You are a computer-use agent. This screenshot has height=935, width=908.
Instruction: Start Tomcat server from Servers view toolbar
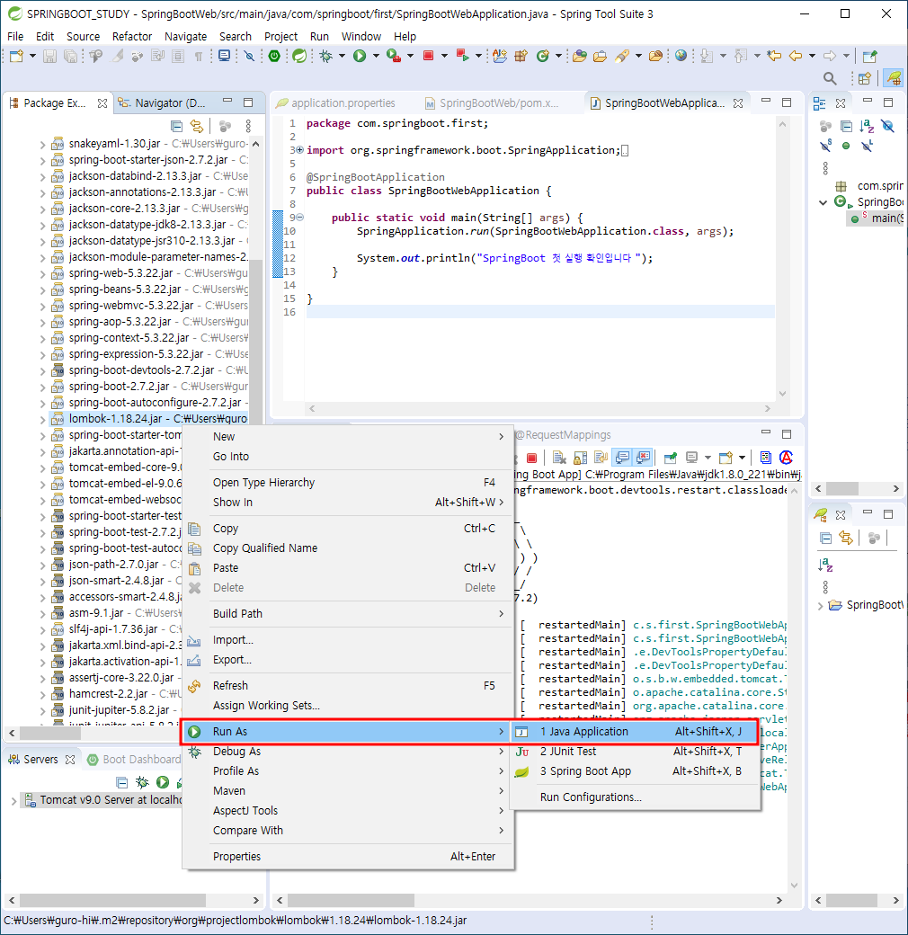pos(162,782)
